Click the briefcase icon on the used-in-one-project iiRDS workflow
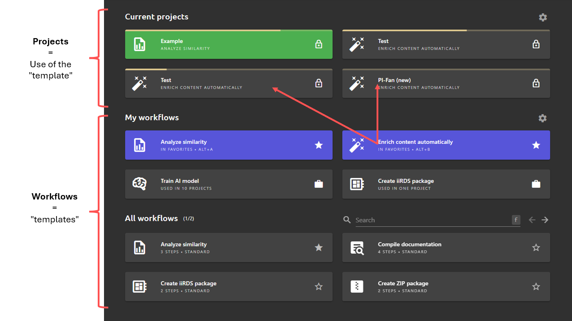Viewport: 572px width, 321px height. click(x=536, y=184)
